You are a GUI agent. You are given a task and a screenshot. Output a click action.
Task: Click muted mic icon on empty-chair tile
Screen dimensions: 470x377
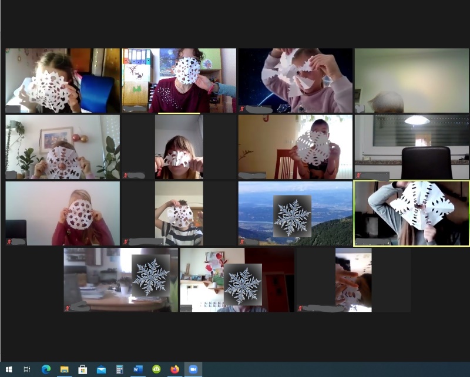pyautogui.click(x=358, y=176)
